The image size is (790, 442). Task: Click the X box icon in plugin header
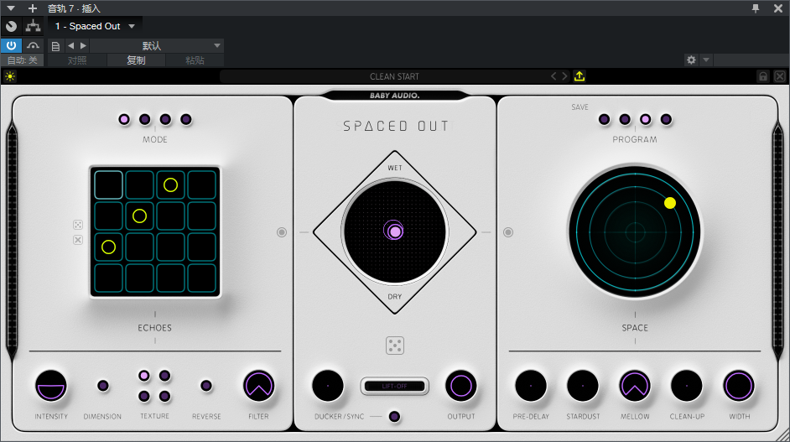pyautogui.click(x=780, y=76)
